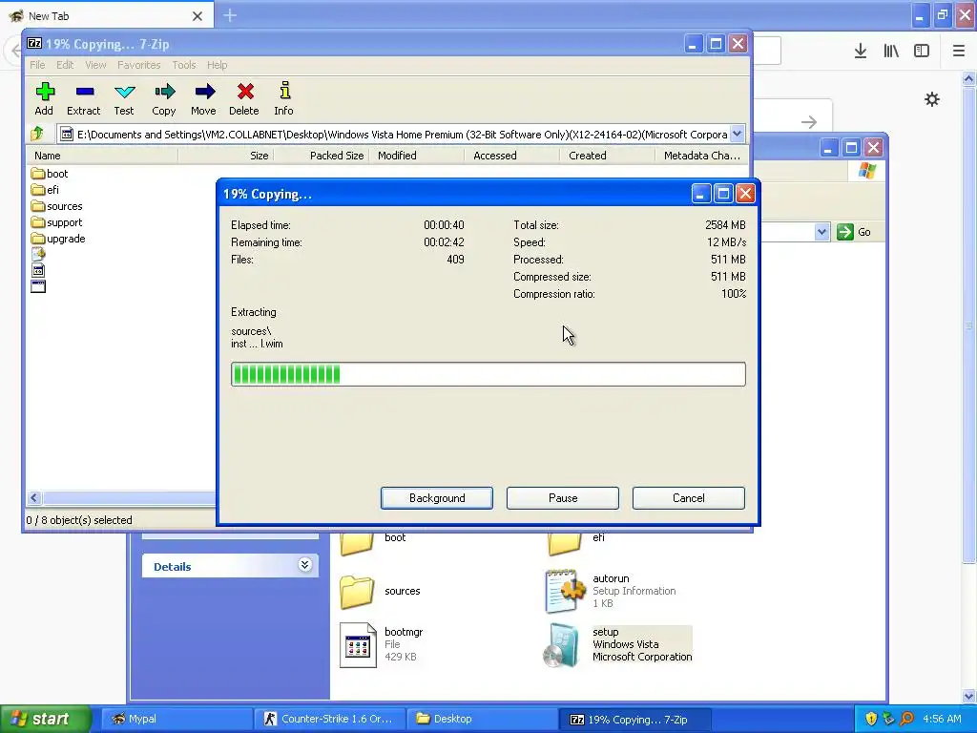The width and height of the screenshot is (977, 733).
Task: Select the efi folder in the 7-Zip list
Action: click(45, 190)
